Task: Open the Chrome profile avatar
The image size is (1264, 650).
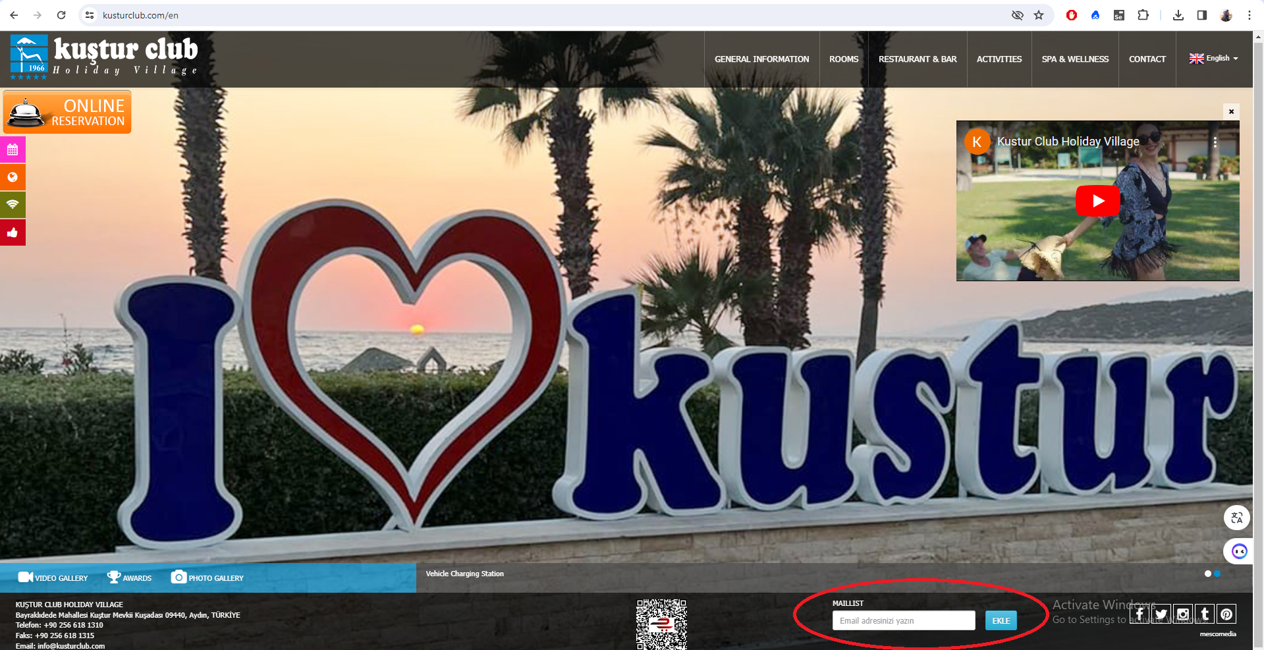Action: tap(1226, 15)
